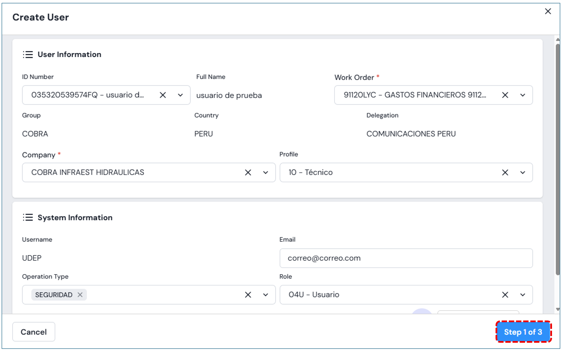Clear all Operation Type selections

248,295
